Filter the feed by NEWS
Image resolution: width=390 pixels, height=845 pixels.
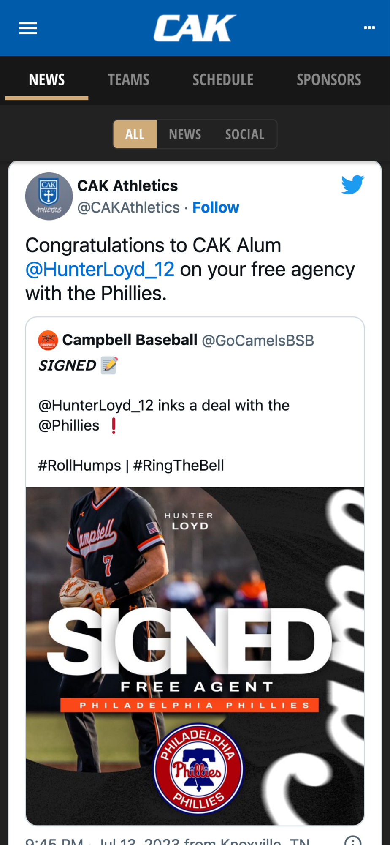point(185,134)
